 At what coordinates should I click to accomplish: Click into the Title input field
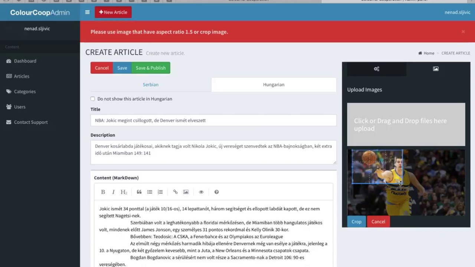[x=213, y=121]
